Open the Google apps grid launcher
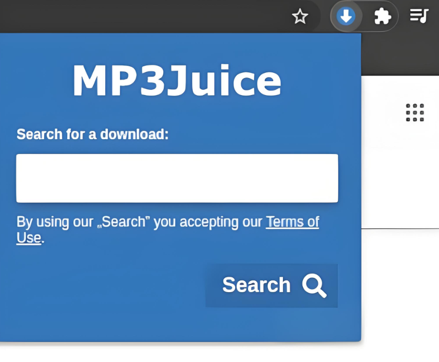 pyautogui.click(x=415, y=112)
